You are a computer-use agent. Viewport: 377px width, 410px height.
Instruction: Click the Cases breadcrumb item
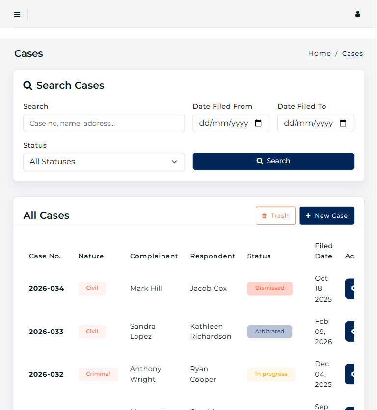pos(352,54)
